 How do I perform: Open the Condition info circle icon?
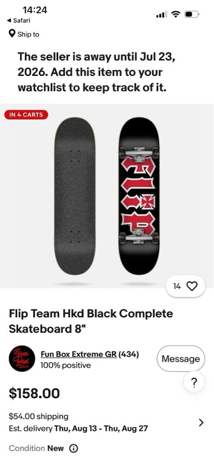pos(74,448)
